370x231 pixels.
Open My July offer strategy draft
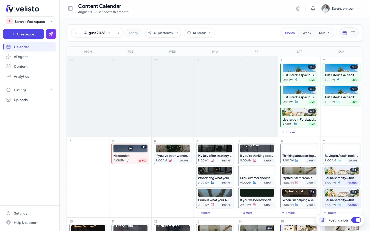coord(215,153)
